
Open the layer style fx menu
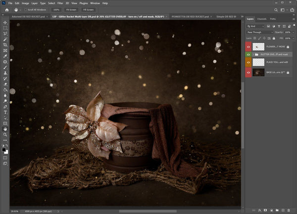(259, 210)
